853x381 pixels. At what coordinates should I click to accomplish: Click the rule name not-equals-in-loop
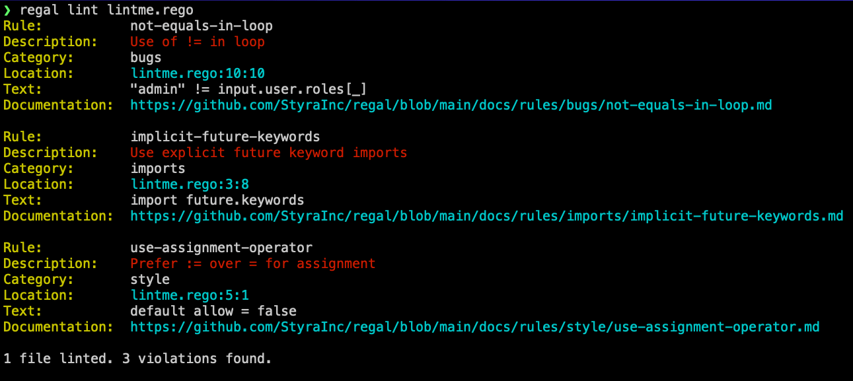(202, 26)
